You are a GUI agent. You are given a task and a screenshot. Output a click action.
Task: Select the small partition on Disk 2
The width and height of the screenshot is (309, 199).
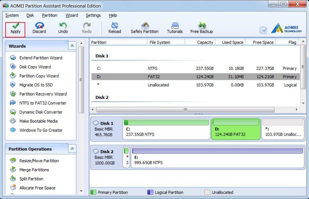(126, 157)
